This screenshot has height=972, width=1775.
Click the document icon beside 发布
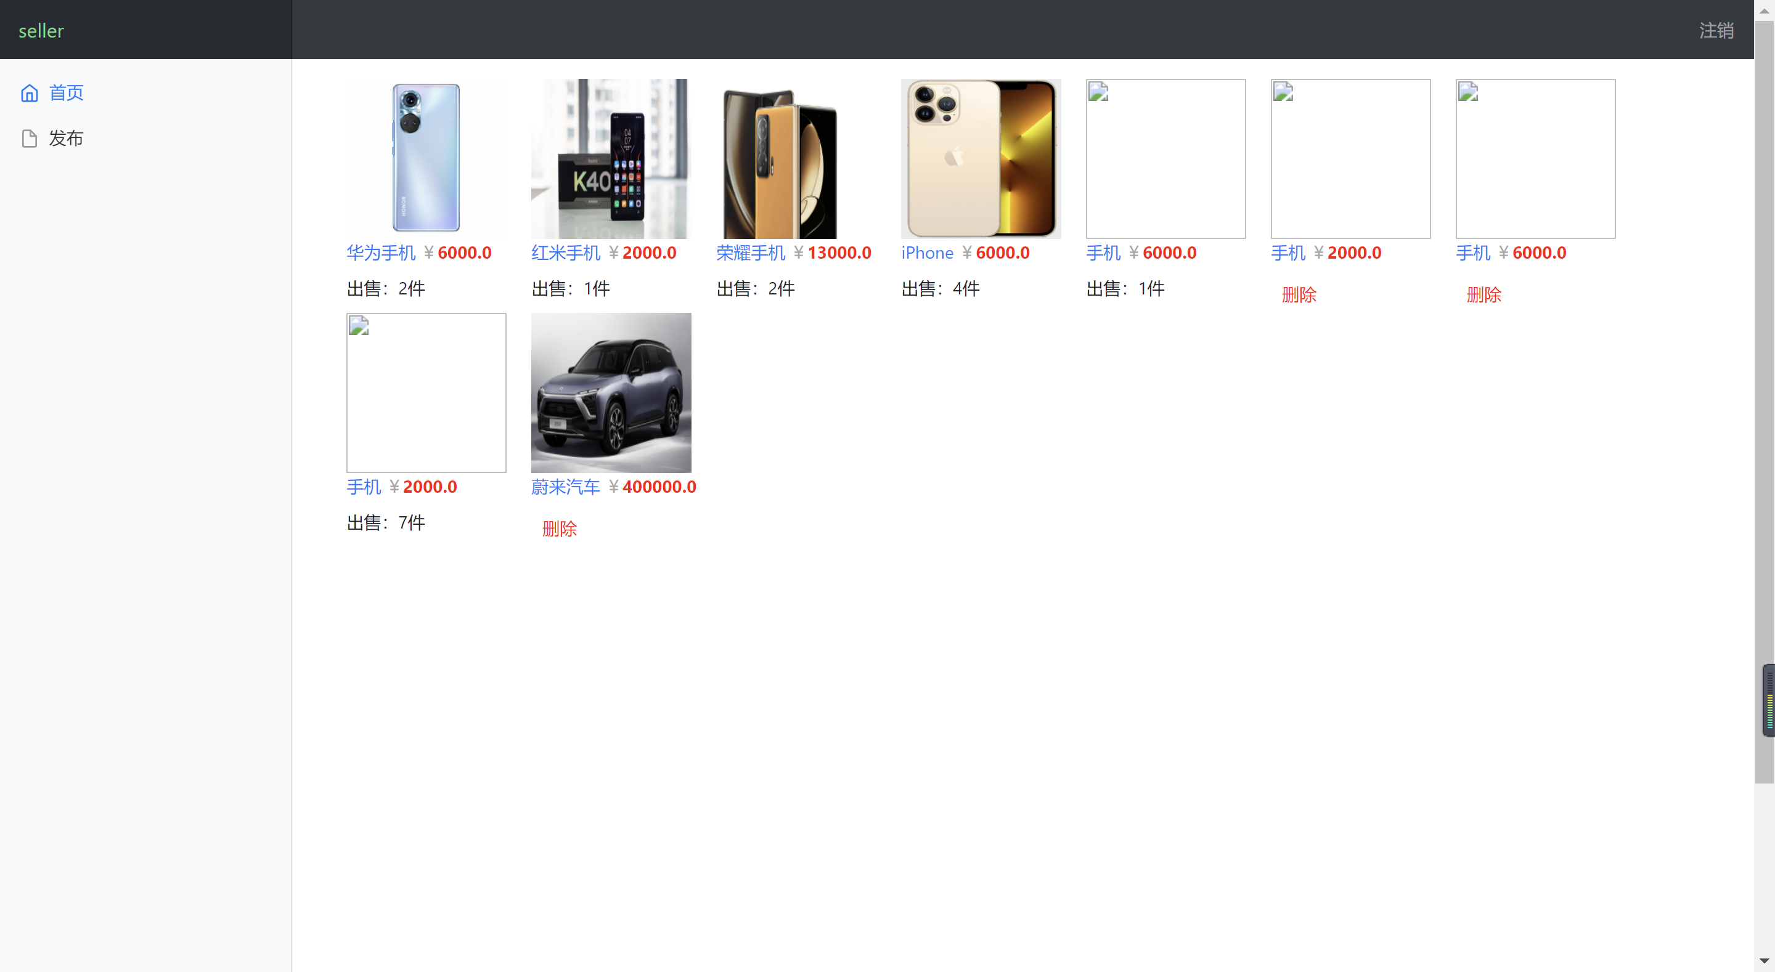(x=29, y=138)
